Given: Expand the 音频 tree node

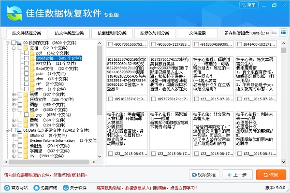Looking at the screenshot, I should (14, 120).
